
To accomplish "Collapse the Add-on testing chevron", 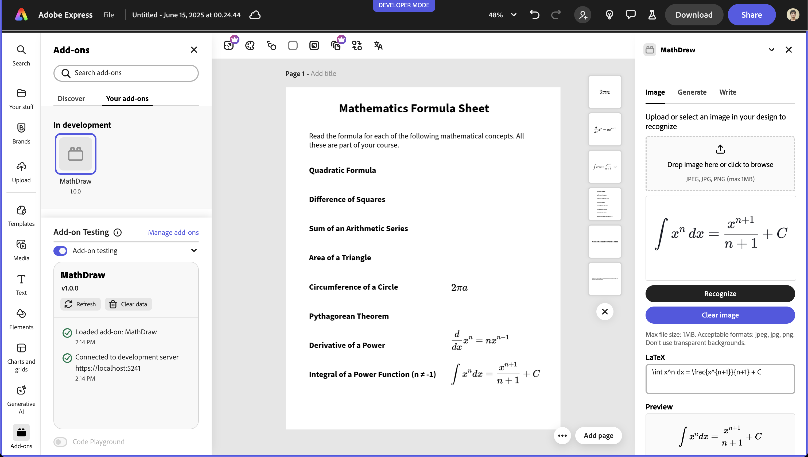I will pyautogui.click(x=194, y=250).
